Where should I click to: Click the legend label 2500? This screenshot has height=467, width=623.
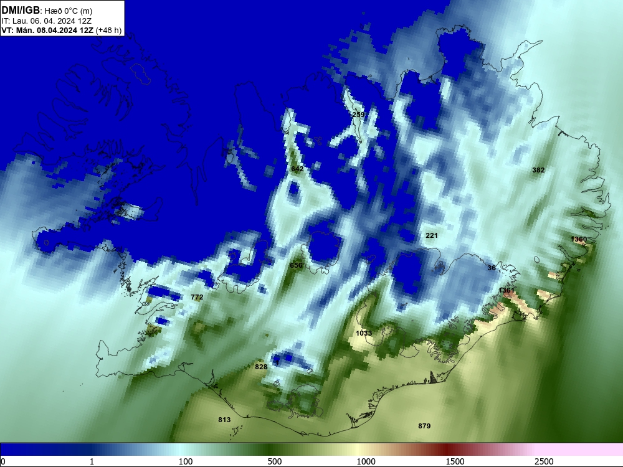point(544,461)
